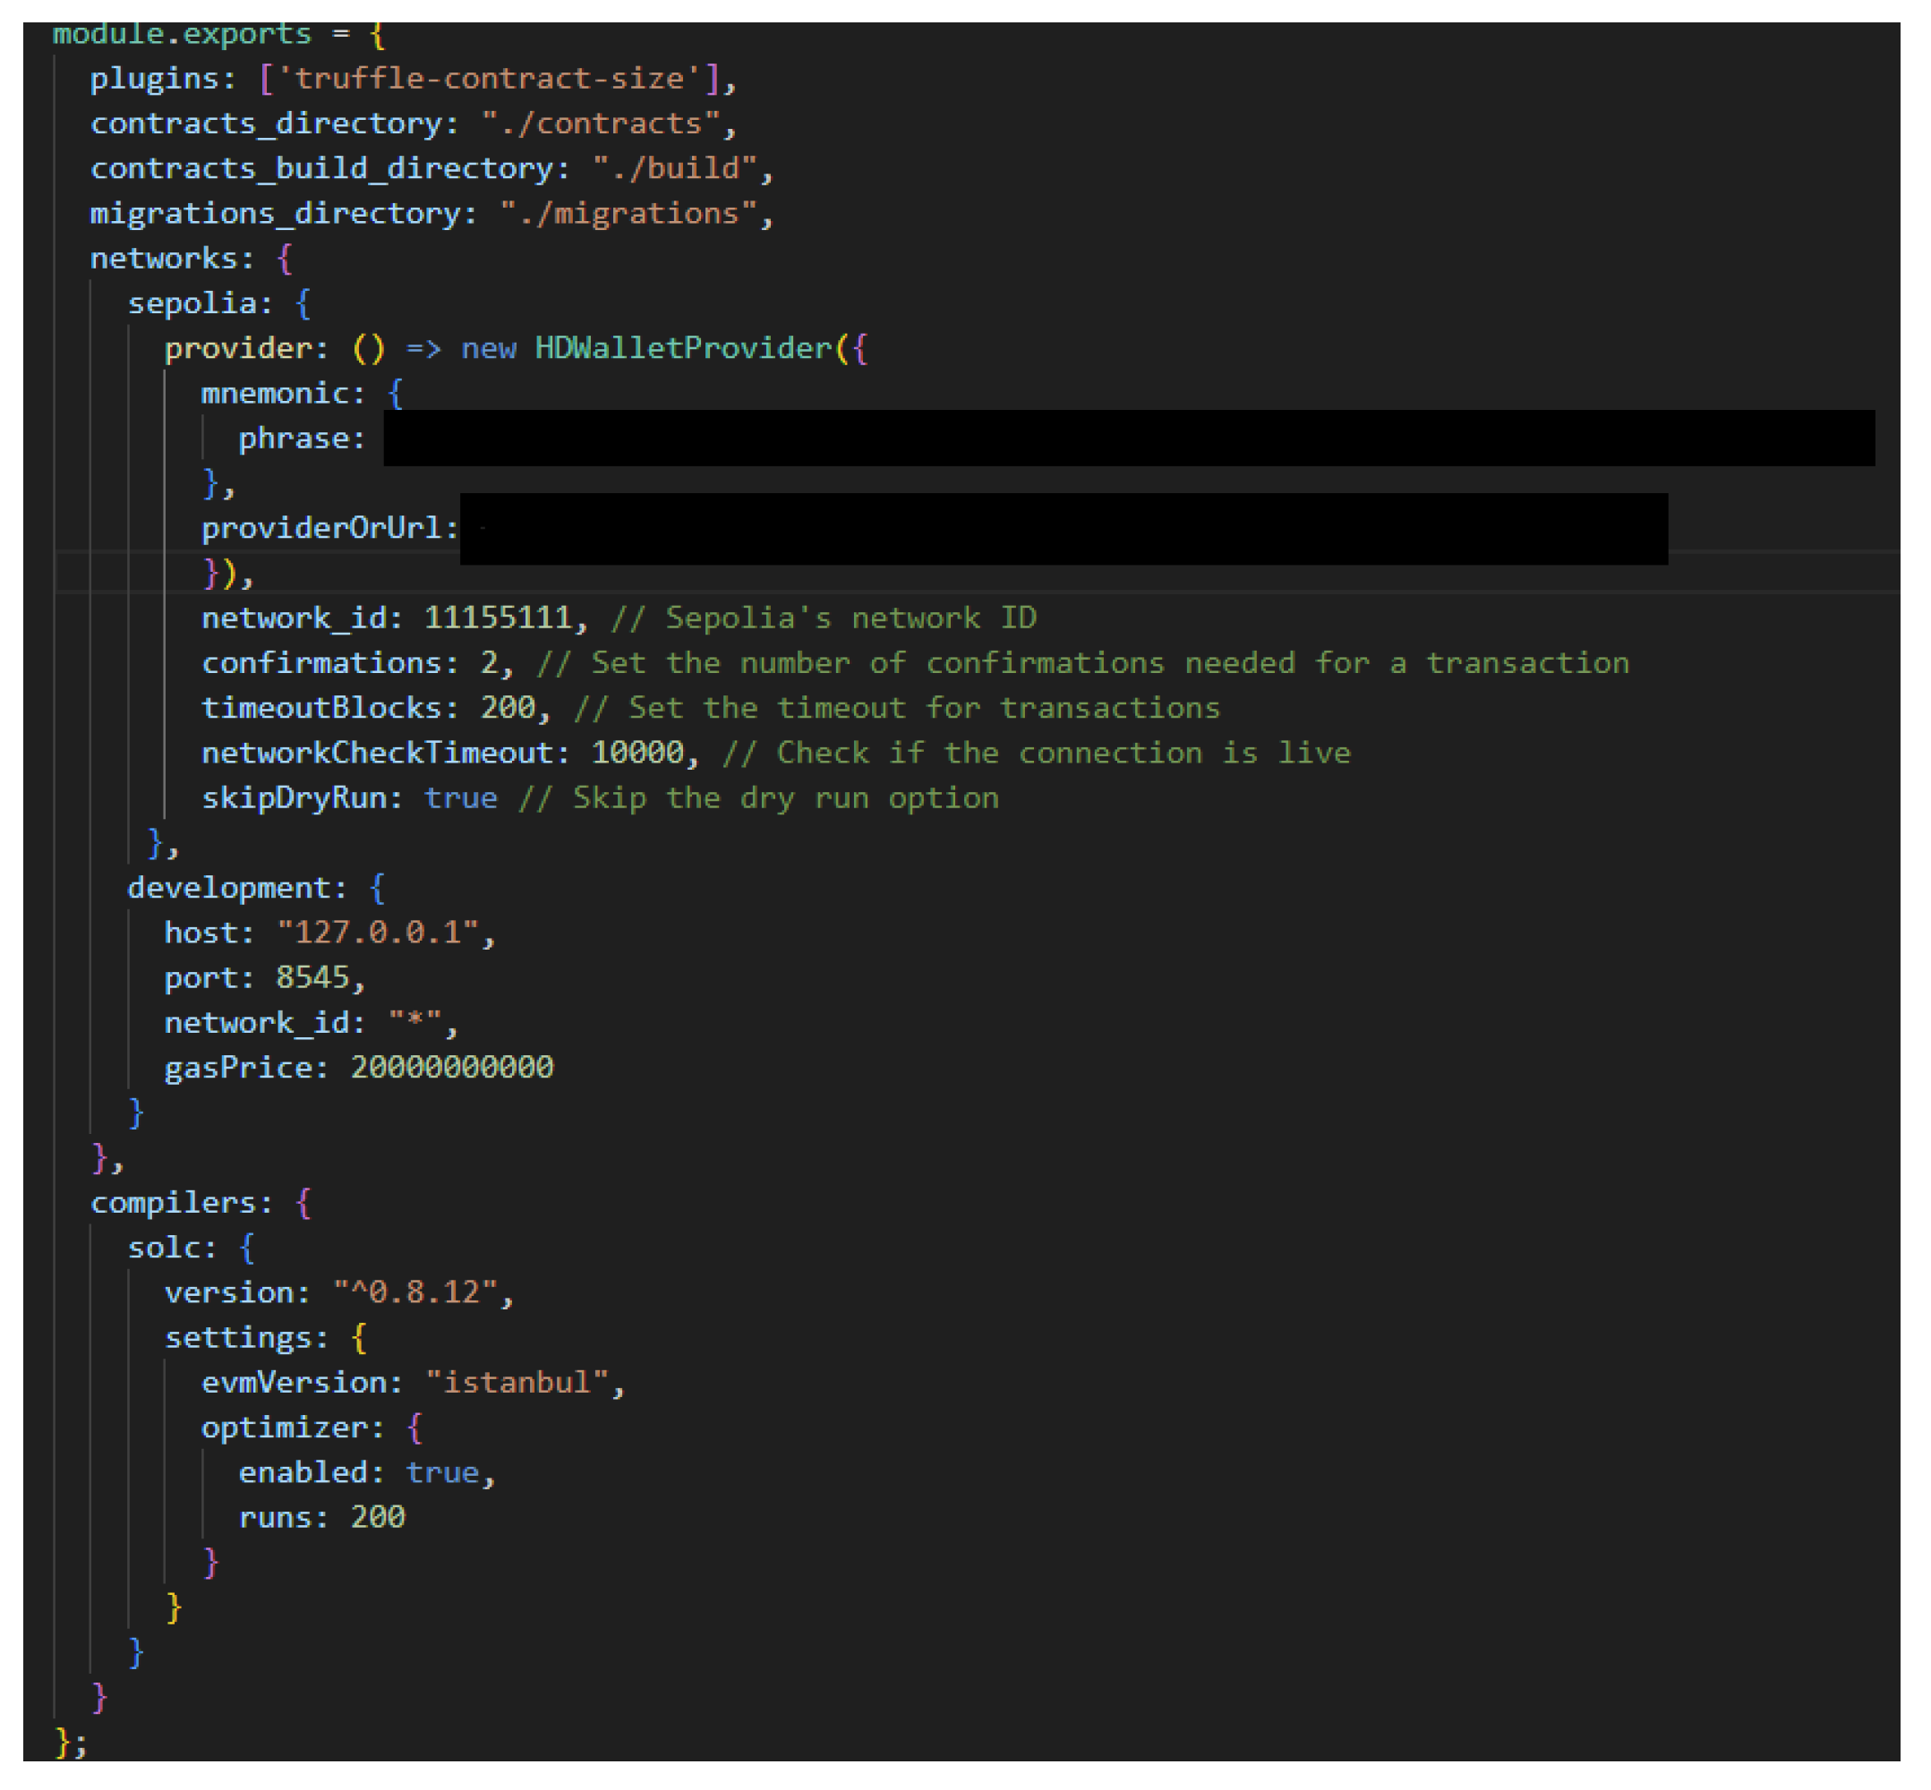
Task: Click the networkCheckTimeout value 10000
Action: tap(637, 753)
